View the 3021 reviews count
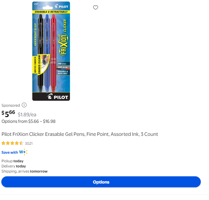 29,143
